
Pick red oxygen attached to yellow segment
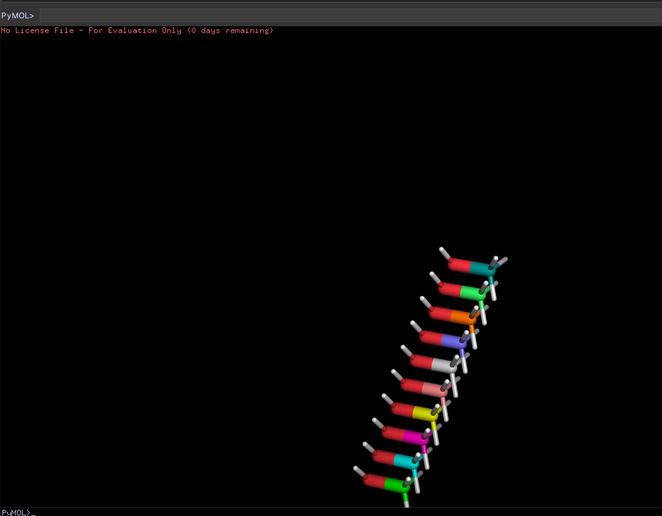click(402, 410)
